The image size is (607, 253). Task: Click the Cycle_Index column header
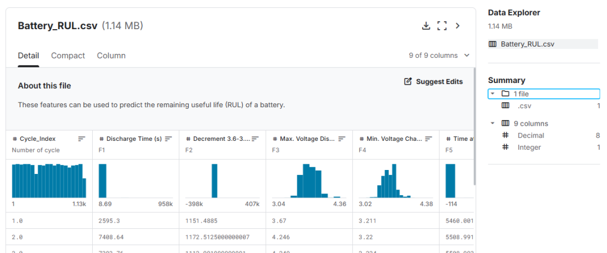pos(38,139)
